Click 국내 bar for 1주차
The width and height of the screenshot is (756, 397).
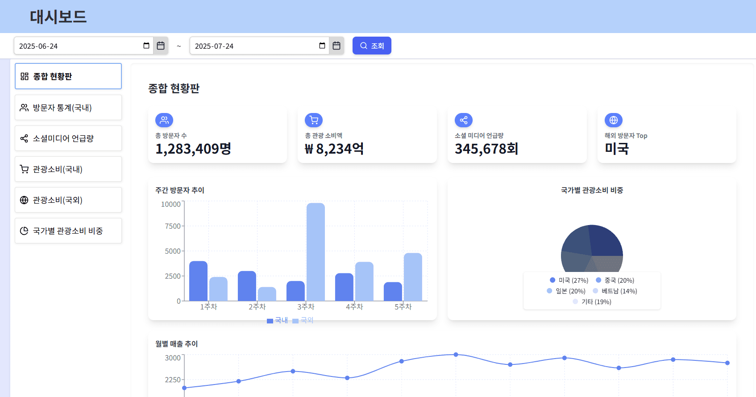point(198,281)
